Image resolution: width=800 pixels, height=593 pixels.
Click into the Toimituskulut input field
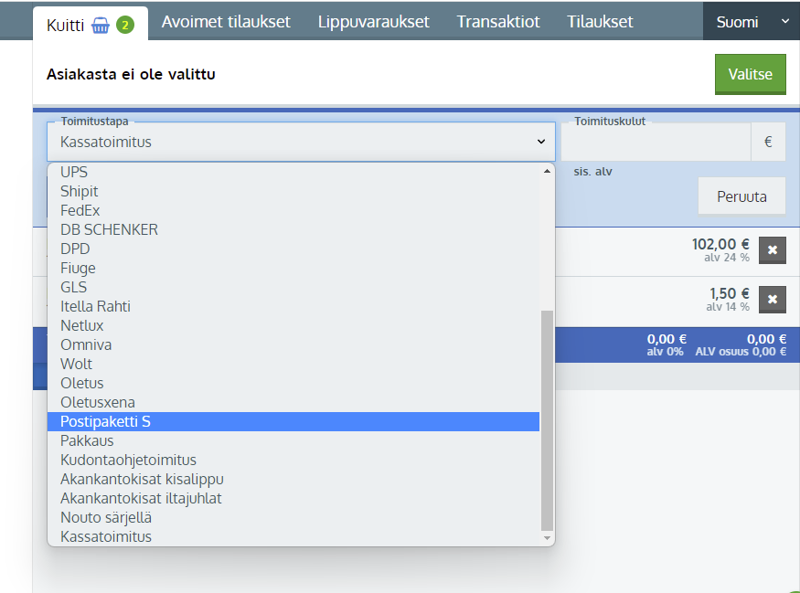pos(656,142)
